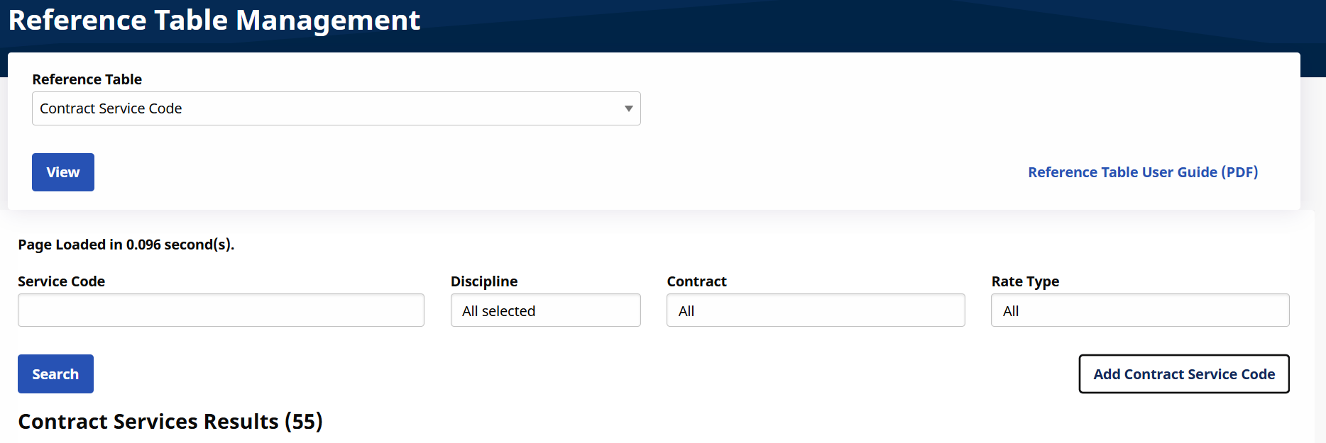The height and width of the screenshot is (443, 1326).
Task: Click the Contract Services Results heading
Action: 170,422
